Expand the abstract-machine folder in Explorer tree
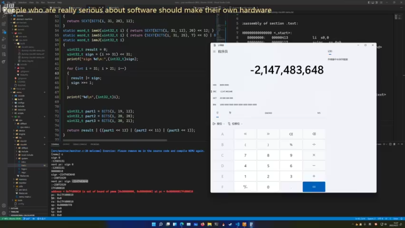 point(24,19)
